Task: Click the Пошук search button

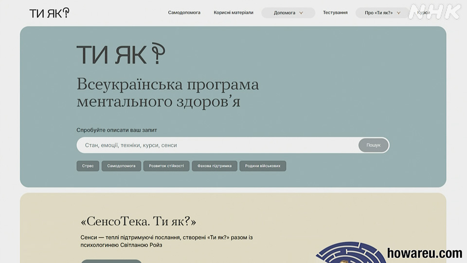Action: (373, 145)
